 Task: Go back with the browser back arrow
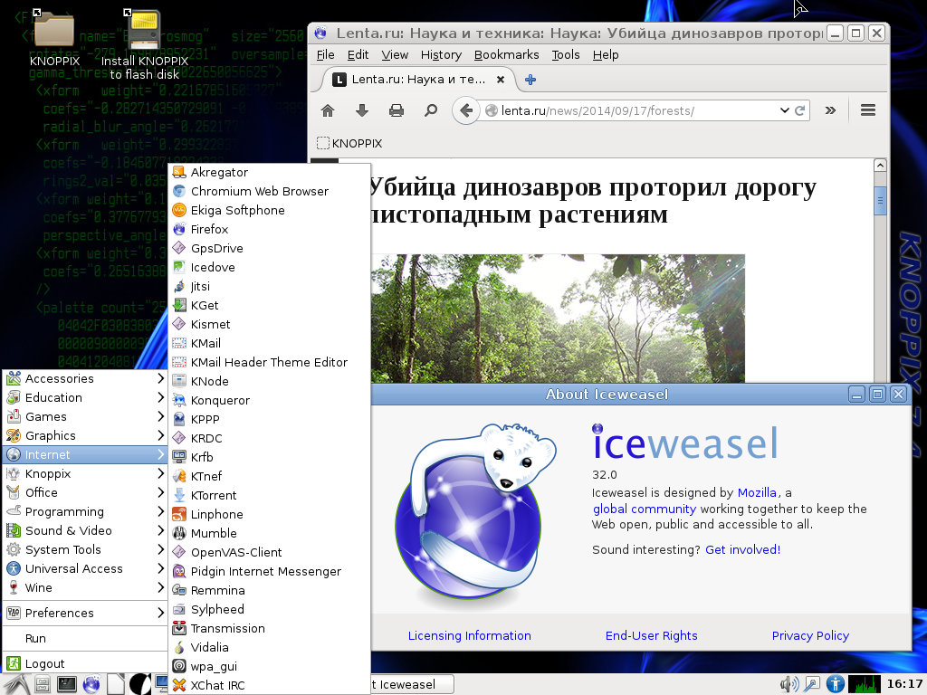pyautogui.click(x=466, y=110)
